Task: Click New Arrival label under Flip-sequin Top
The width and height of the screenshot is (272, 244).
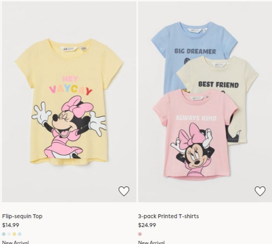Action: [x=16, y=242]
